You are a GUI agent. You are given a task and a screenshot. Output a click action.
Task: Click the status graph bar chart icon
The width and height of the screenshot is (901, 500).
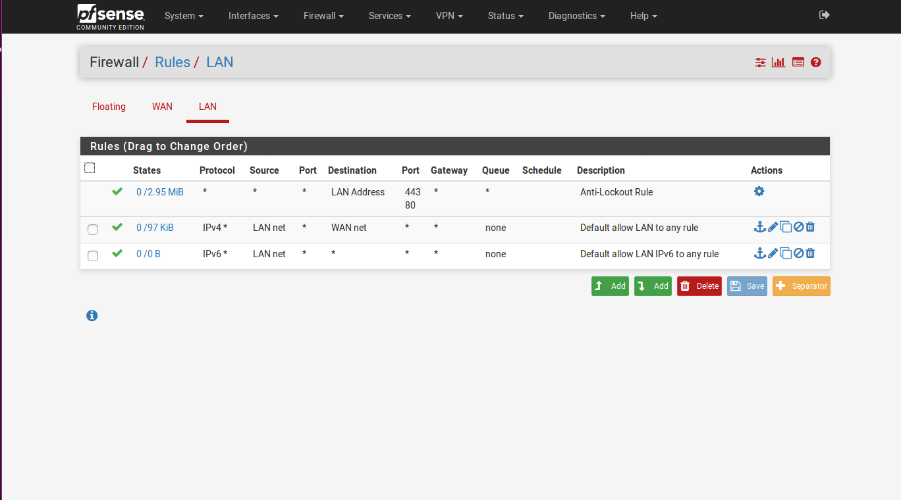[778, 63]
